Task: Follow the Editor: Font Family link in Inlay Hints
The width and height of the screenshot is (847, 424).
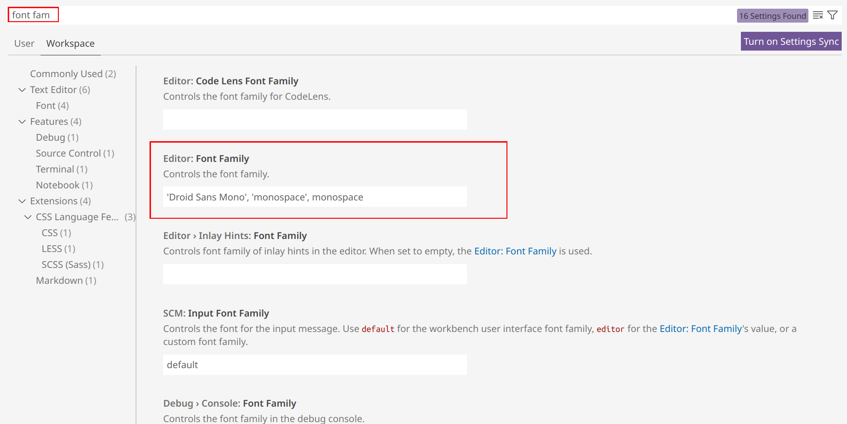Action: tap(515, 251)
